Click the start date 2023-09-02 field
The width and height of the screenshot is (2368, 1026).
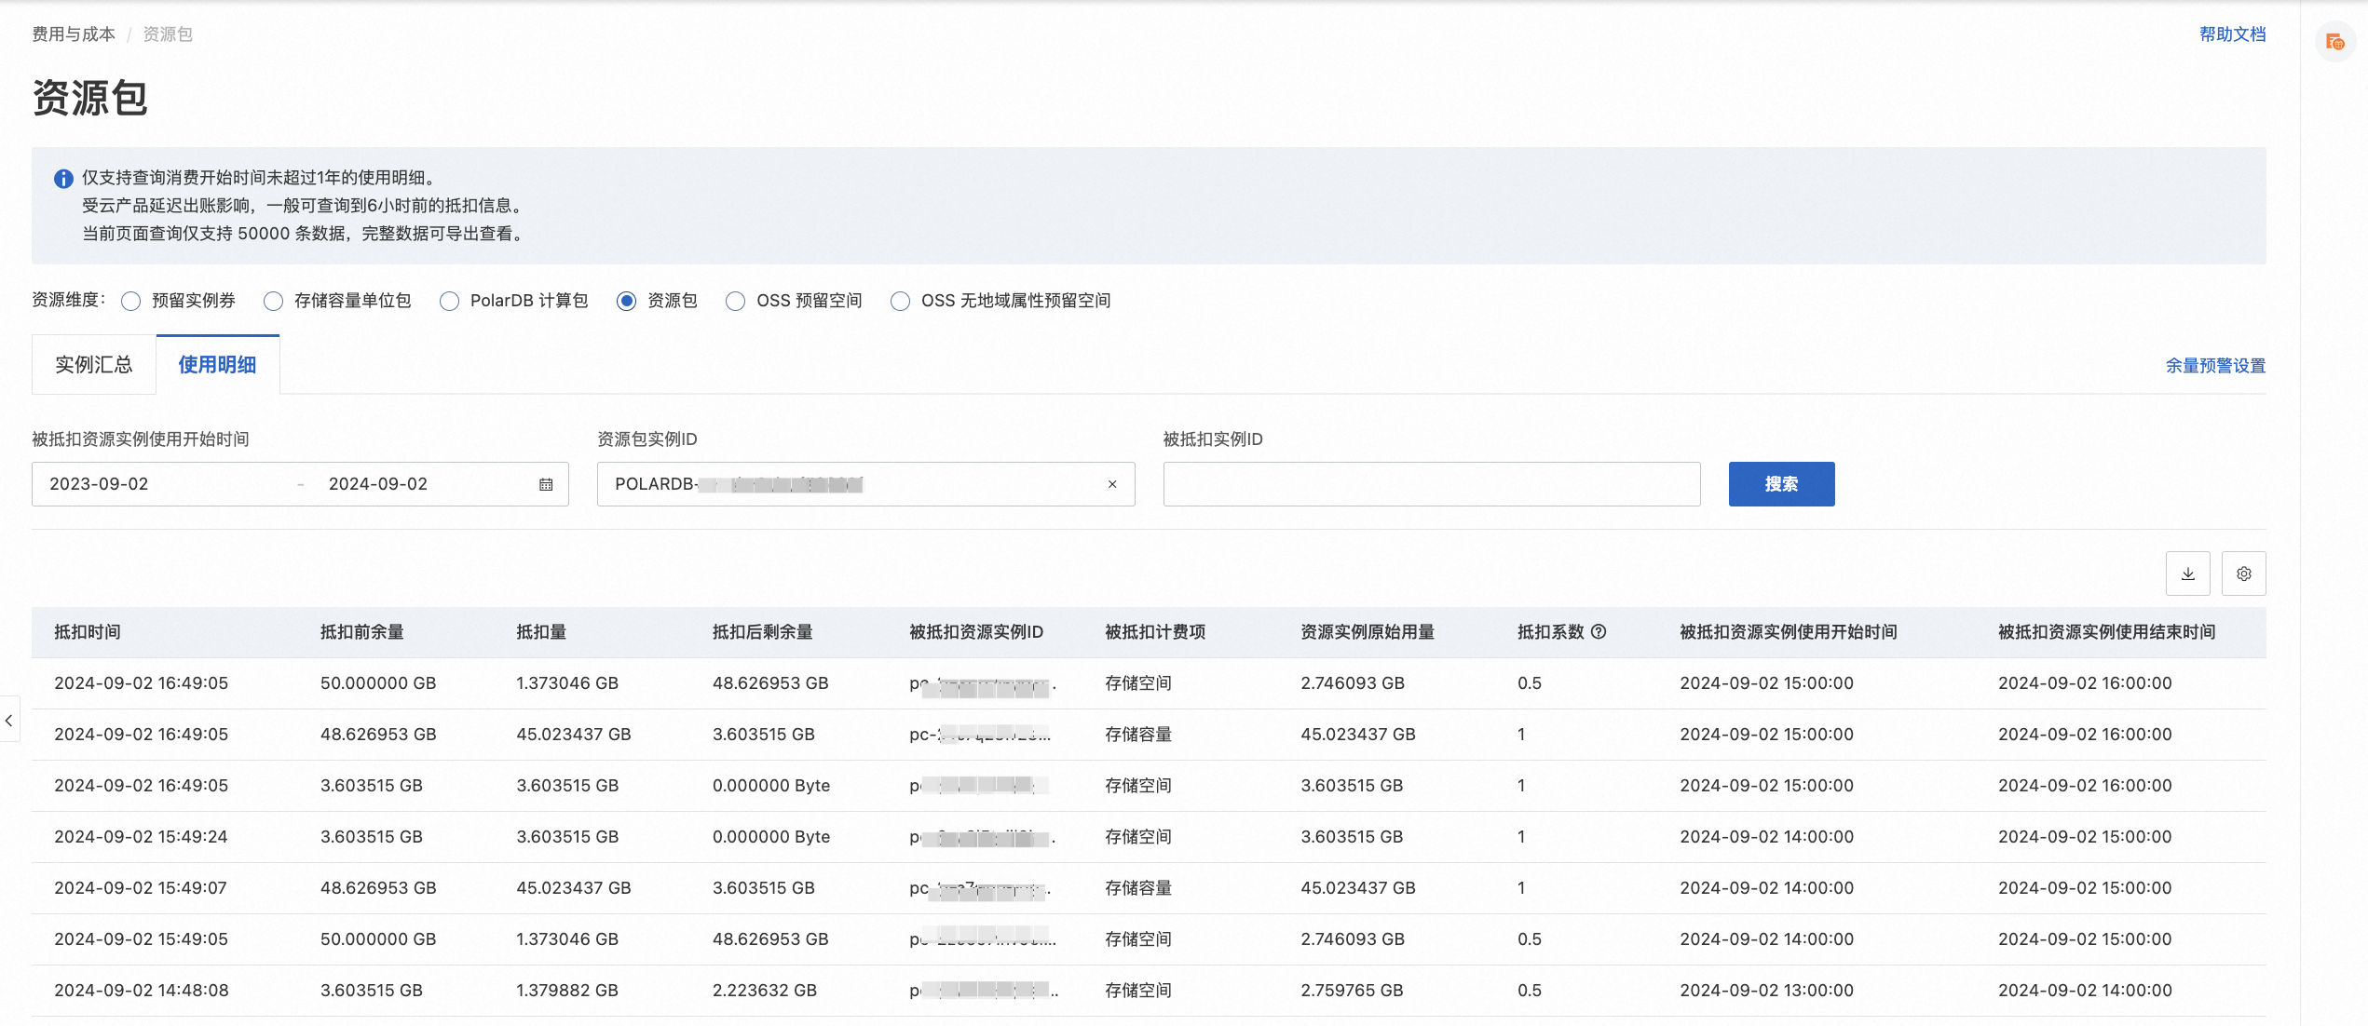[99, 484]
